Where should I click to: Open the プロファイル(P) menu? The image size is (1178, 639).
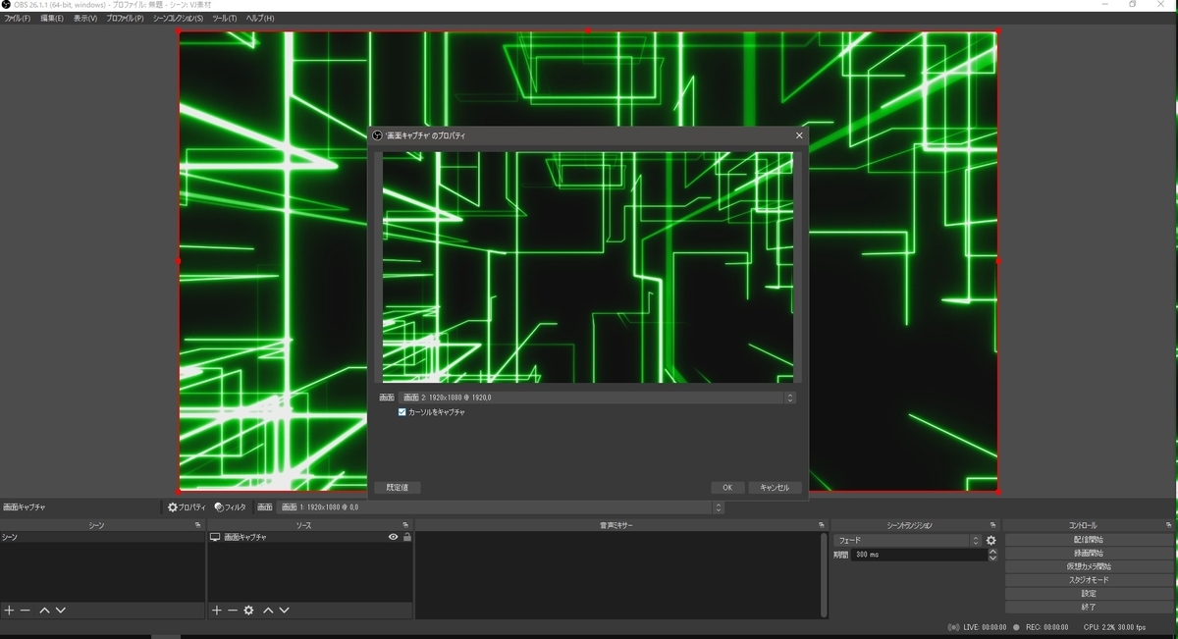point(125,19)
